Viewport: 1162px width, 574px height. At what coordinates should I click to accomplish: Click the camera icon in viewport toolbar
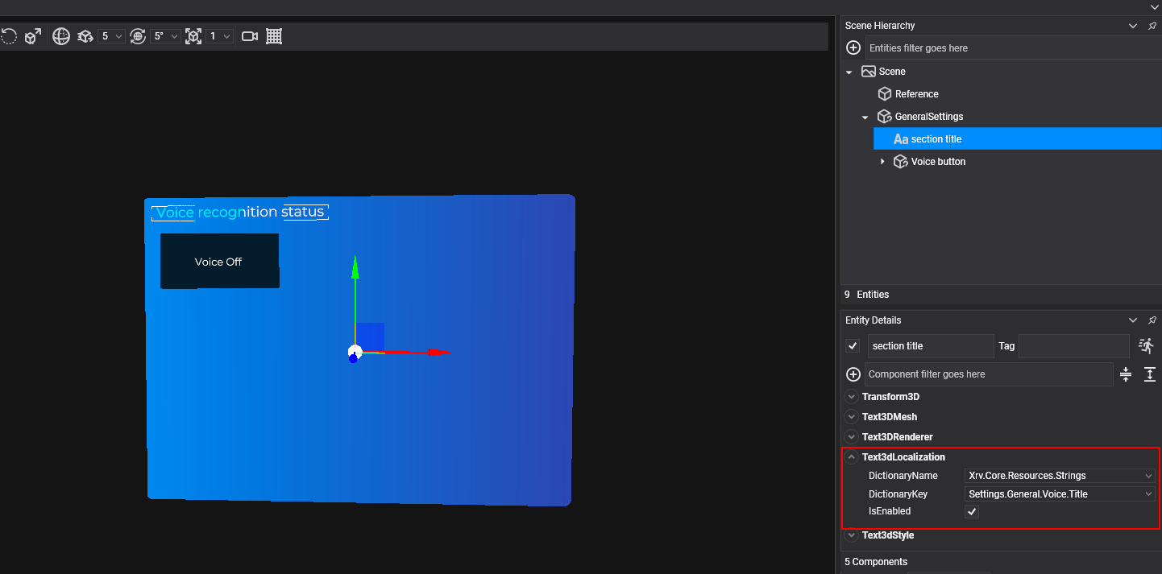pos(250,36)
